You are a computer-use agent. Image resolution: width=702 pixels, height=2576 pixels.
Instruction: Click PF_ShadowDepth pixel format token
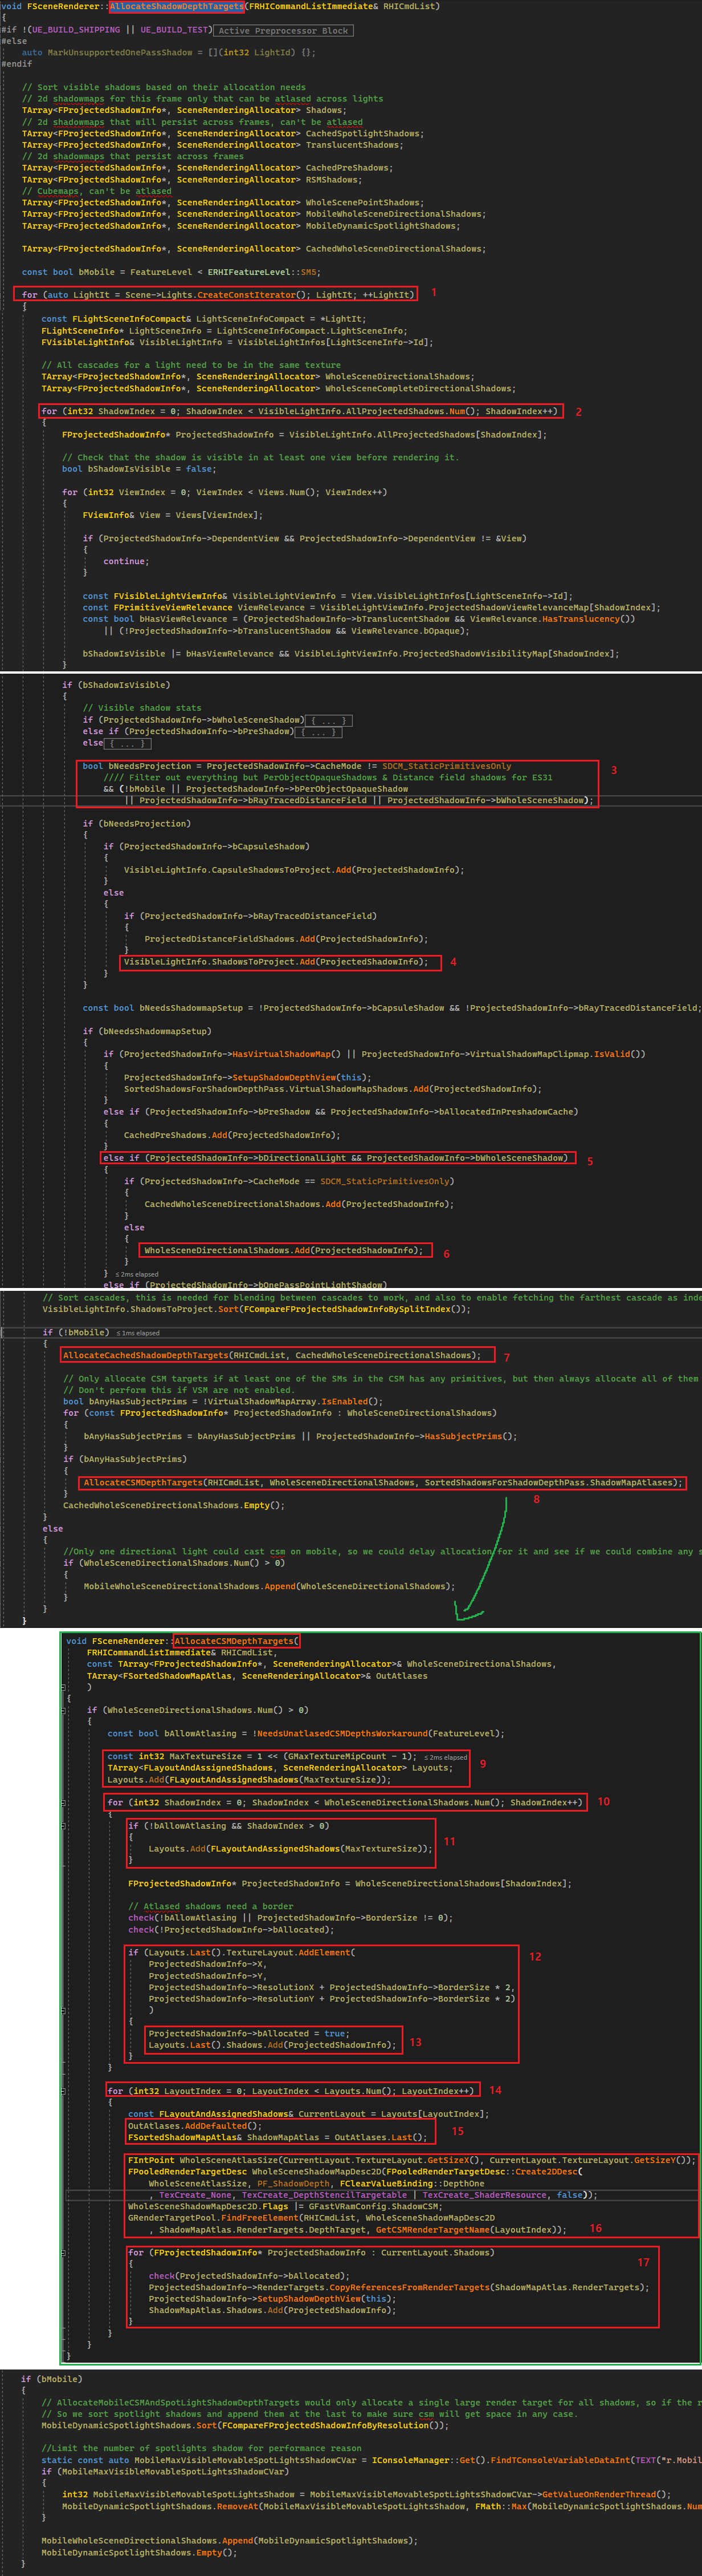[293, 2184]
